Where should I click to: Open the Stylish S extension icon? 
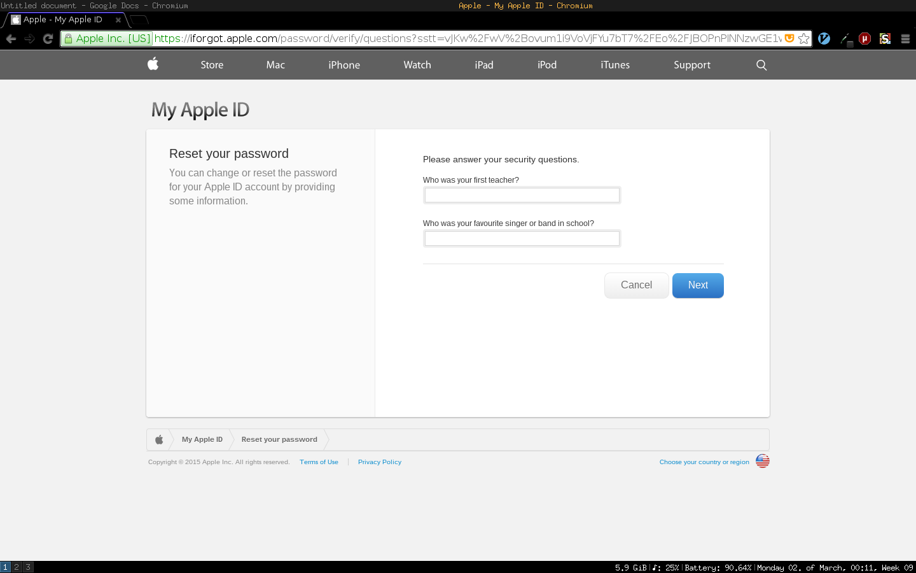(885, 39)
